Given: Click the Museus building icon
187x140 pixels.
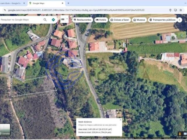Looking at the screenshot, I should 134,20.
